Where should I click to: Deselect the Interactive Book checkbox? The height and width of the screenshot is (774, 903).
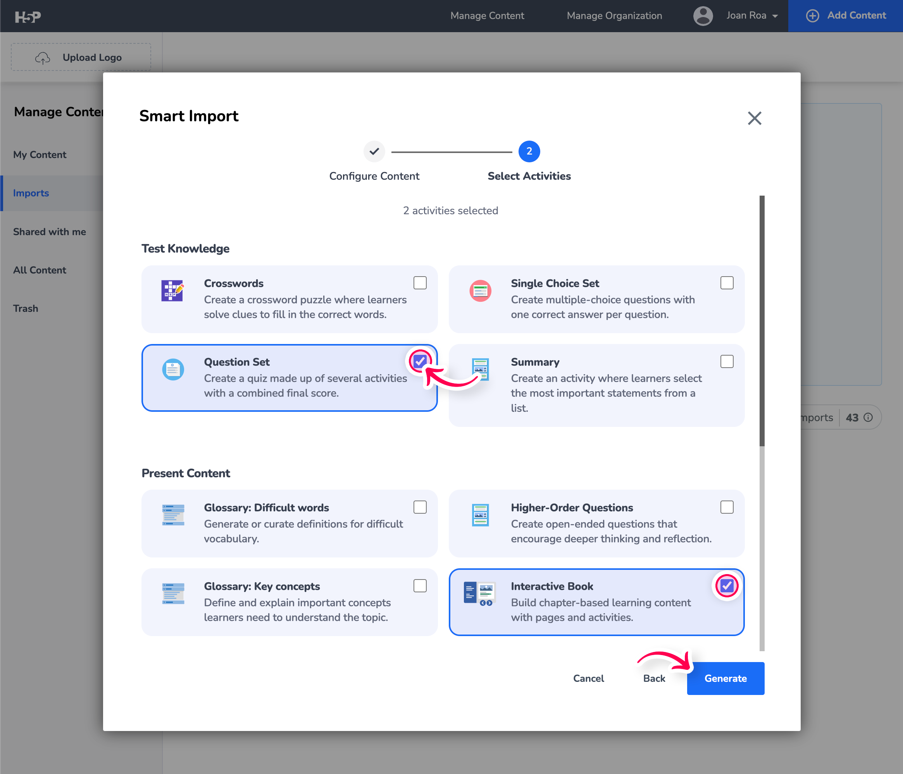coord(727,585)
